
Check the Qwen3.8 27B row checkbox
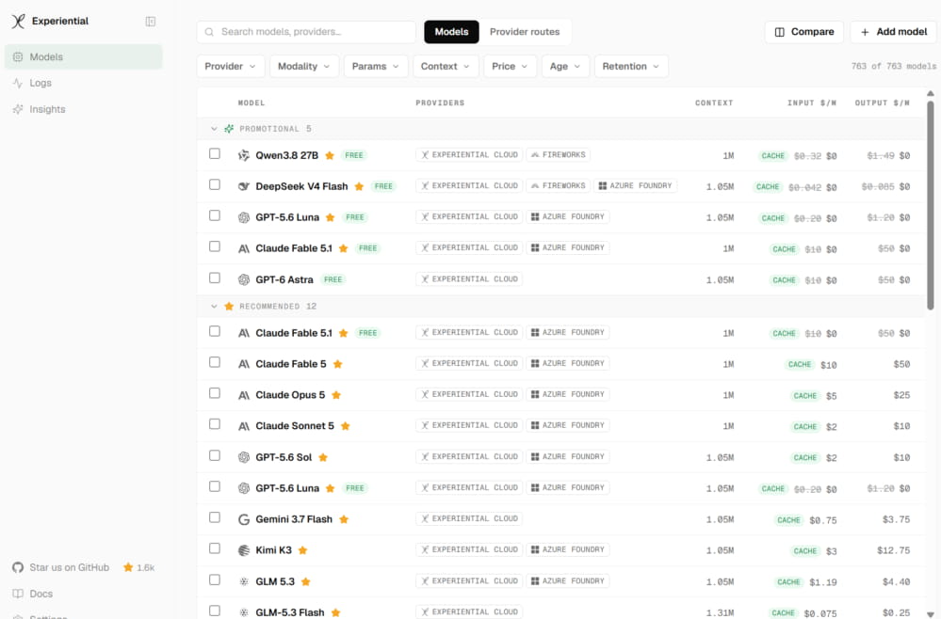214,153
